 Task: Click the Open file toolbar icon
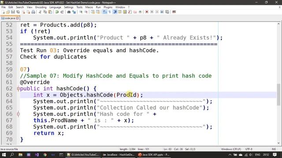[8, 12]
